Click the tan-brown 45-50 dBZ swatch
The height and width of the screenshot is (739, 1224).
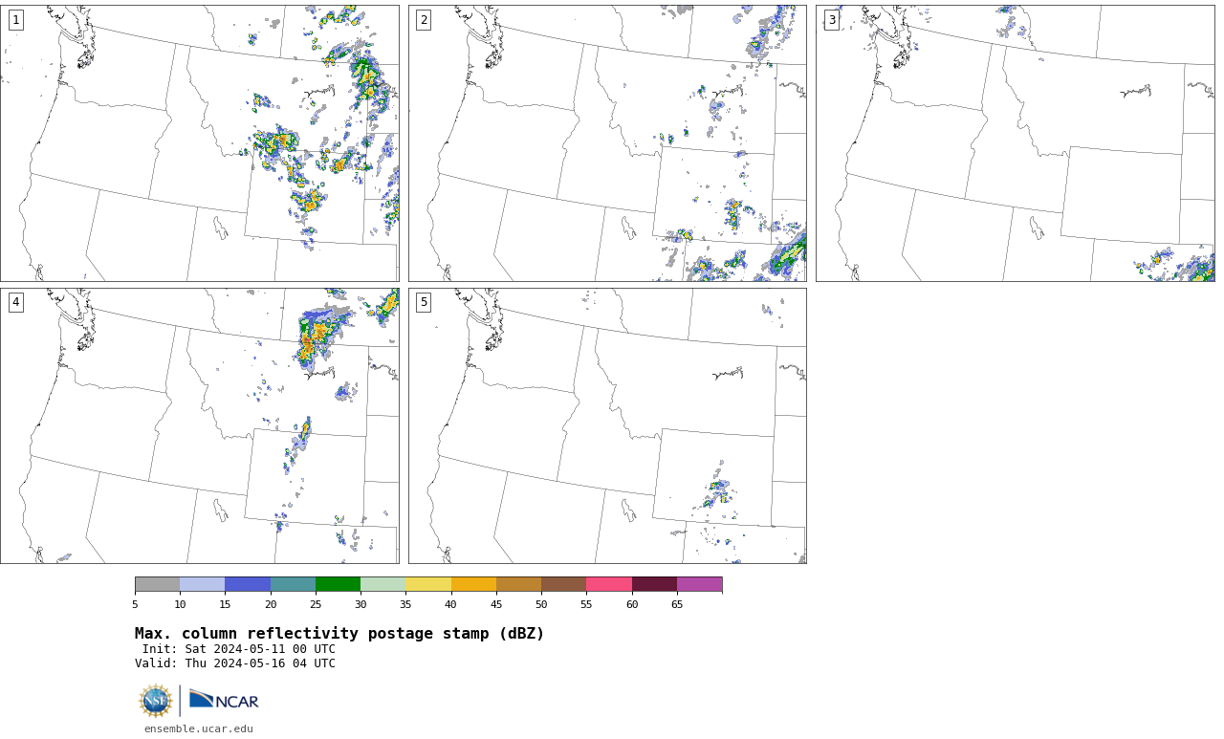pos(518,584)
